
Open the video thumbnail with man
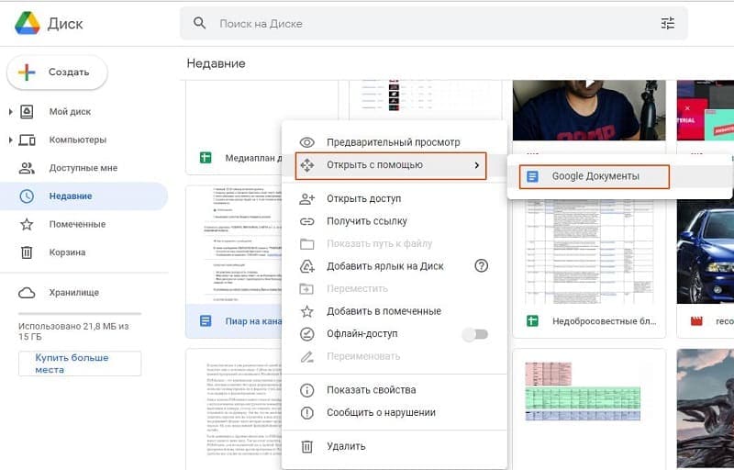[x=589, y=110]
